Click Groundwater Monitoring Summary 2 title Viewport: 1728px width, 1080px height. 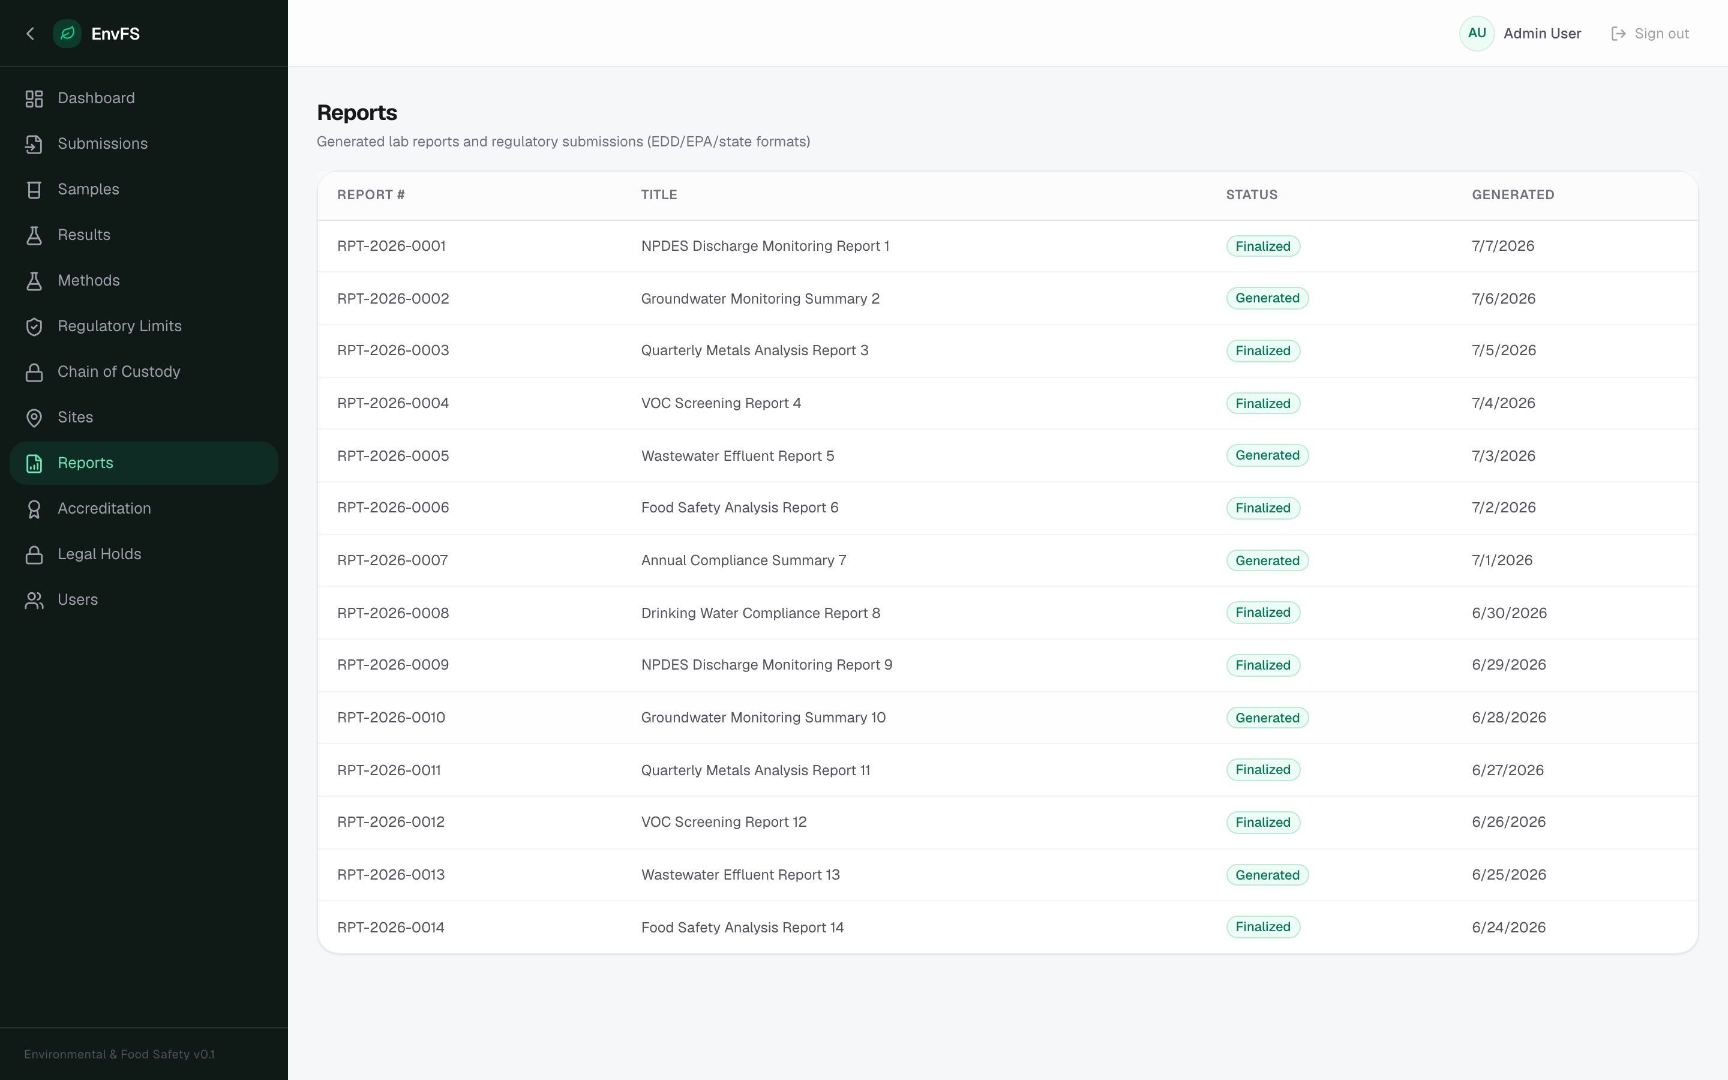760,299
